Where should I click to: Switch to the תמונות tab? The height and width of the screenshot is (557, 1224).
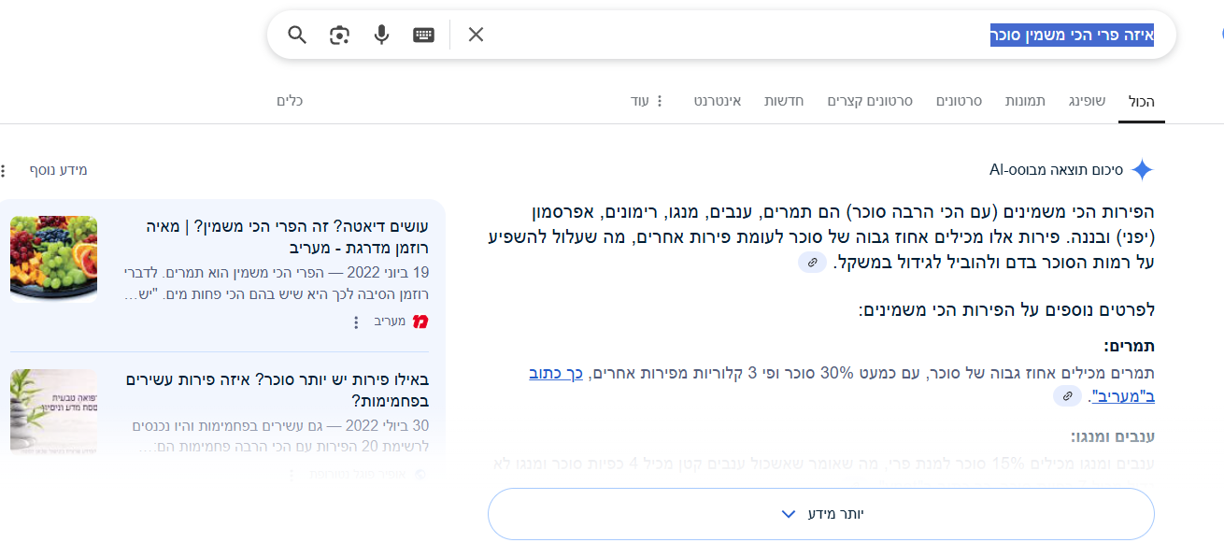pos(1025,101)
